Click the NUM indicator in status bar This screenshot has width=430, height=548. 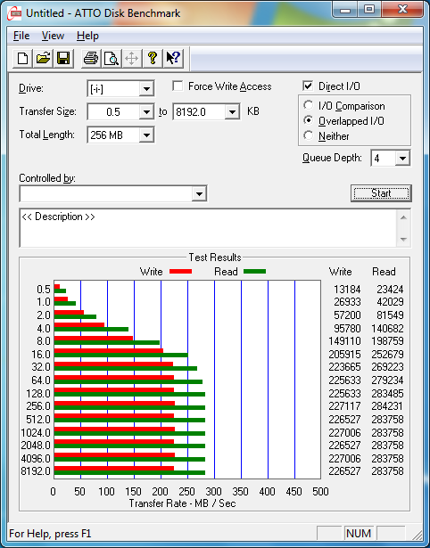point(359,534)
